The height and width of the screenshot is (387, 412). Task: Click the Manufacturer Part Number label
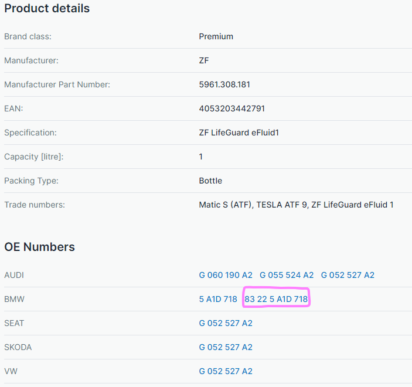(x=57, y=84)
